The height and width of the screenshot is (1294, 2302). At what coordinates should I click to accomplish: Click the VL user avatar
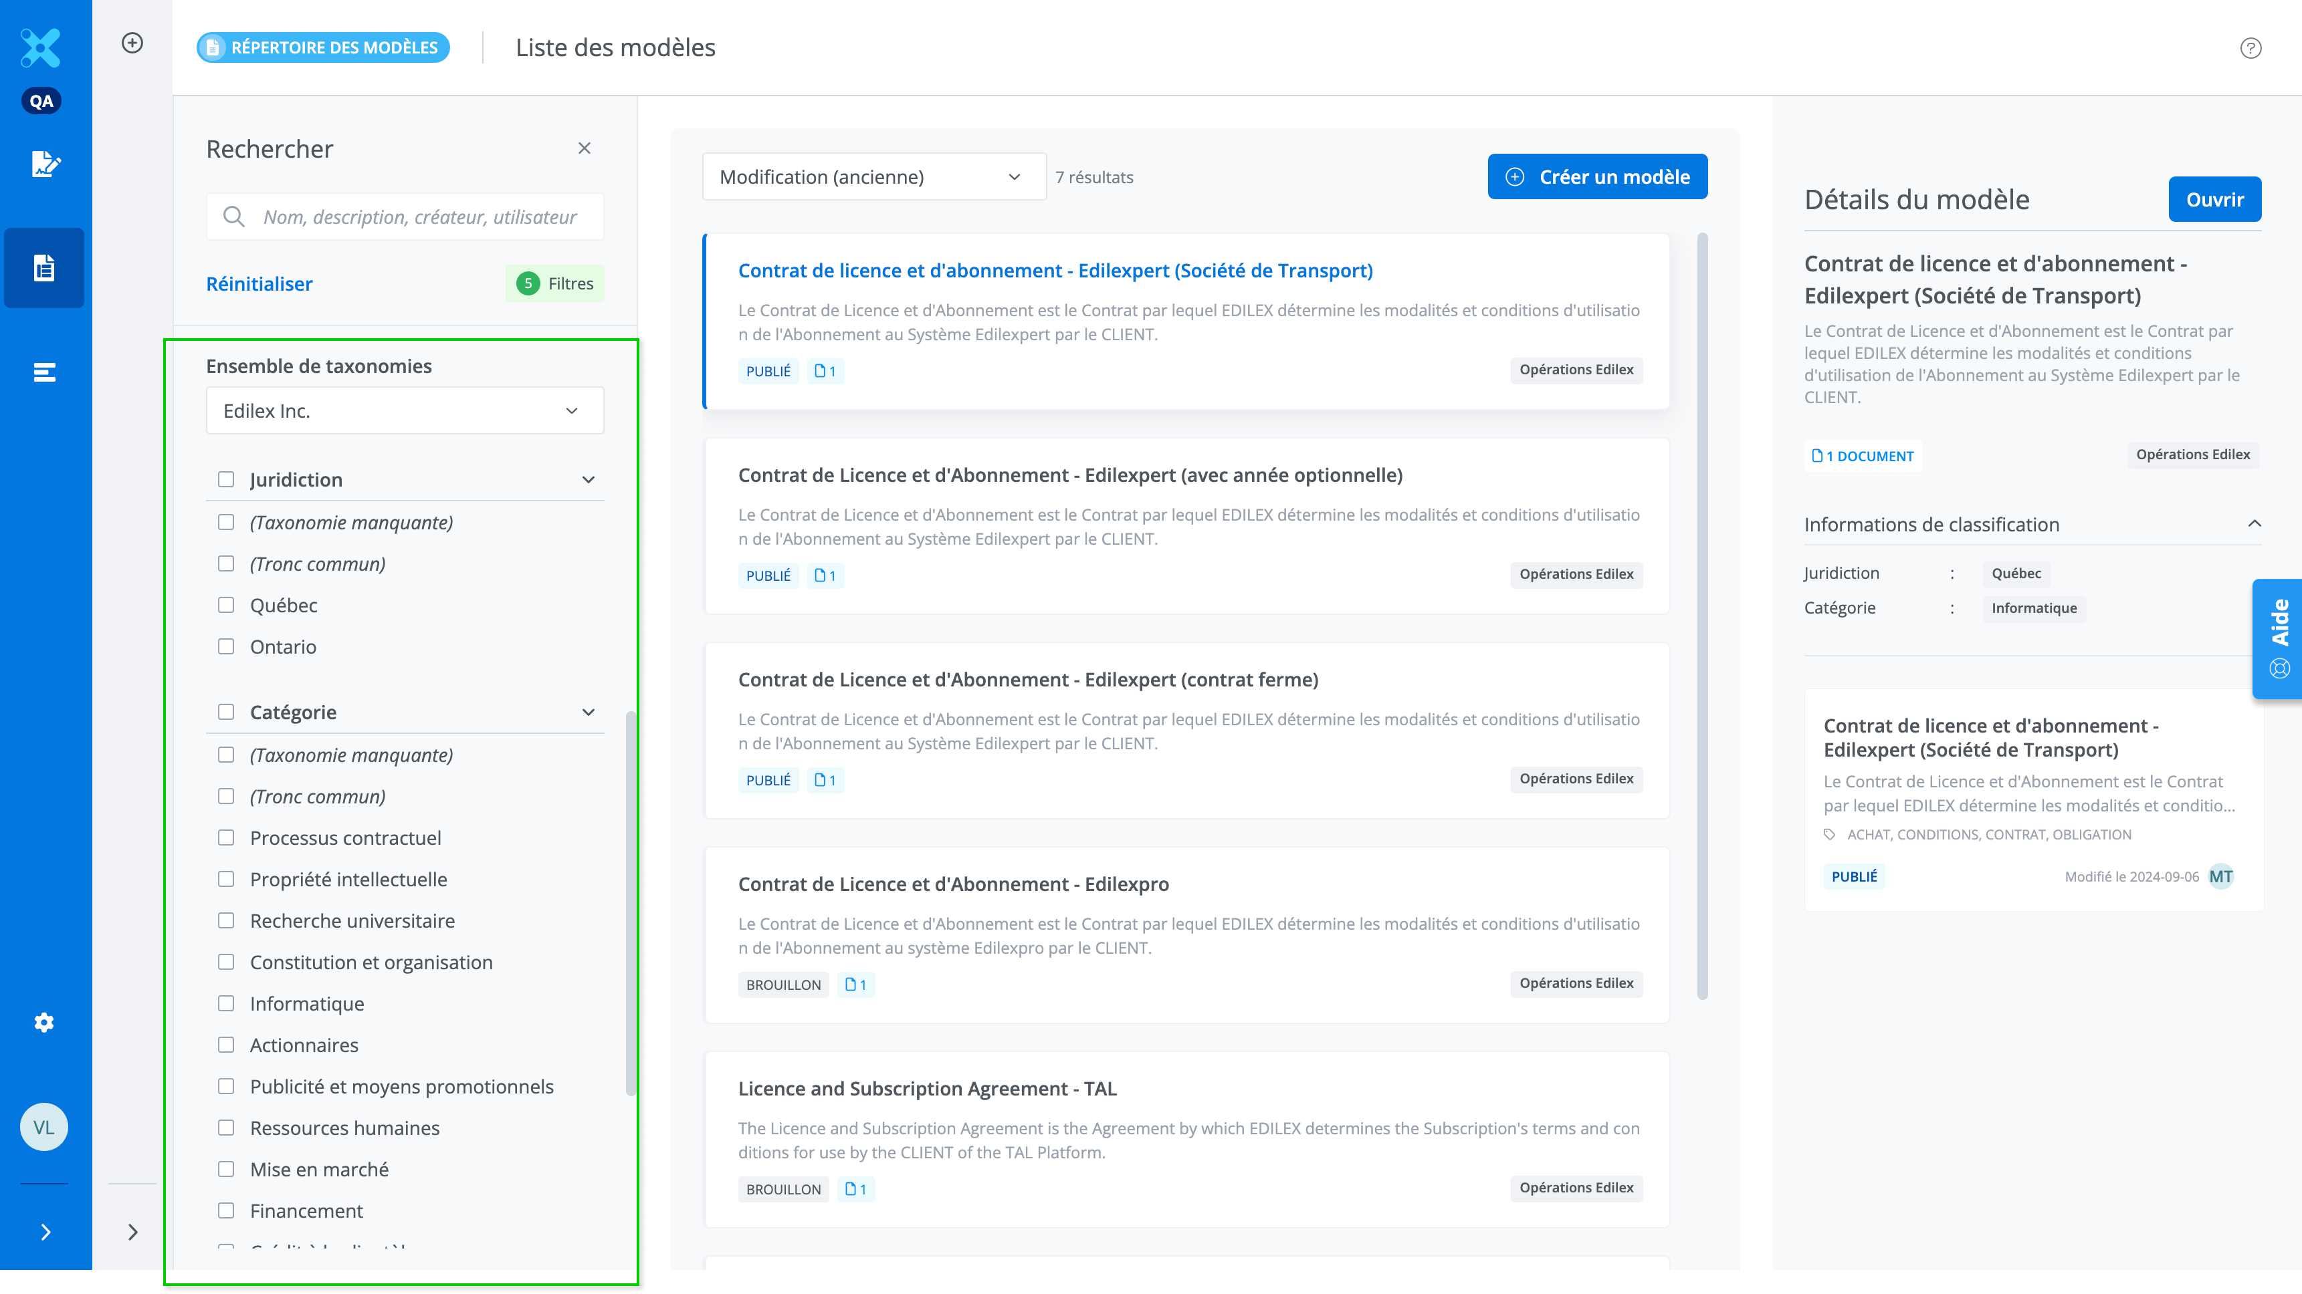[x=43, y=1127]
